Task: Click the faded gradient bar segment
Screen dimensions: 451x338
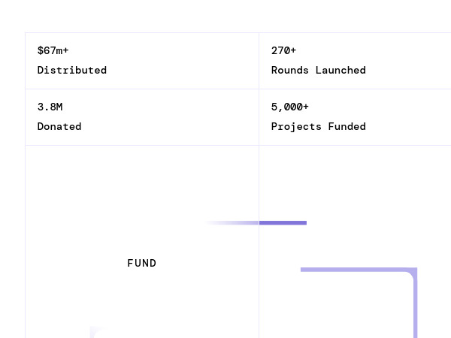Action: coord(235,222)
